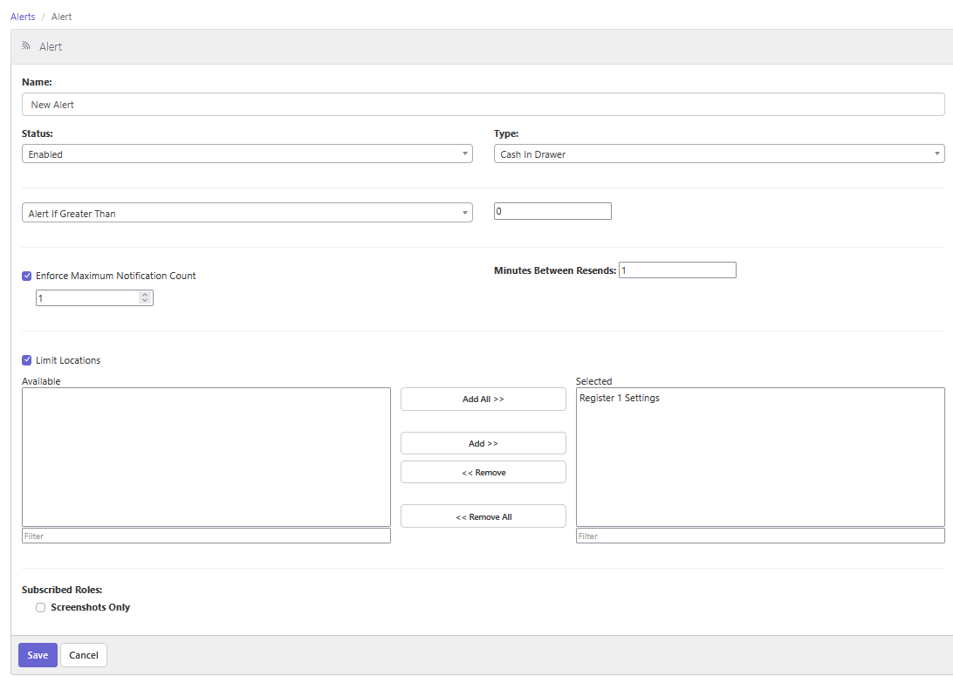
Task: Click the Alert breadcrumb text
Action: (61, 17)
